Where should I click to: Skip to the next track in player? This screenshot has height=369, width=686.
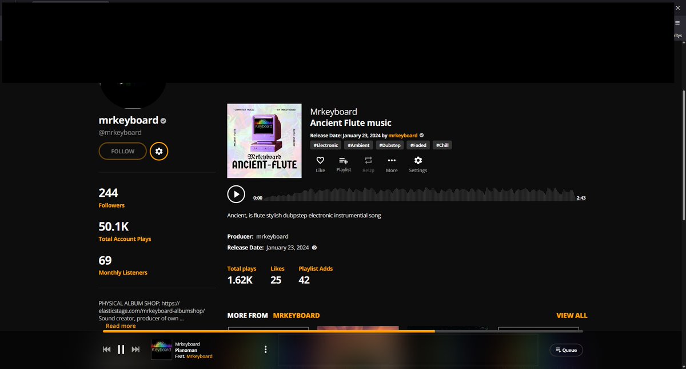tap(135, 349)
